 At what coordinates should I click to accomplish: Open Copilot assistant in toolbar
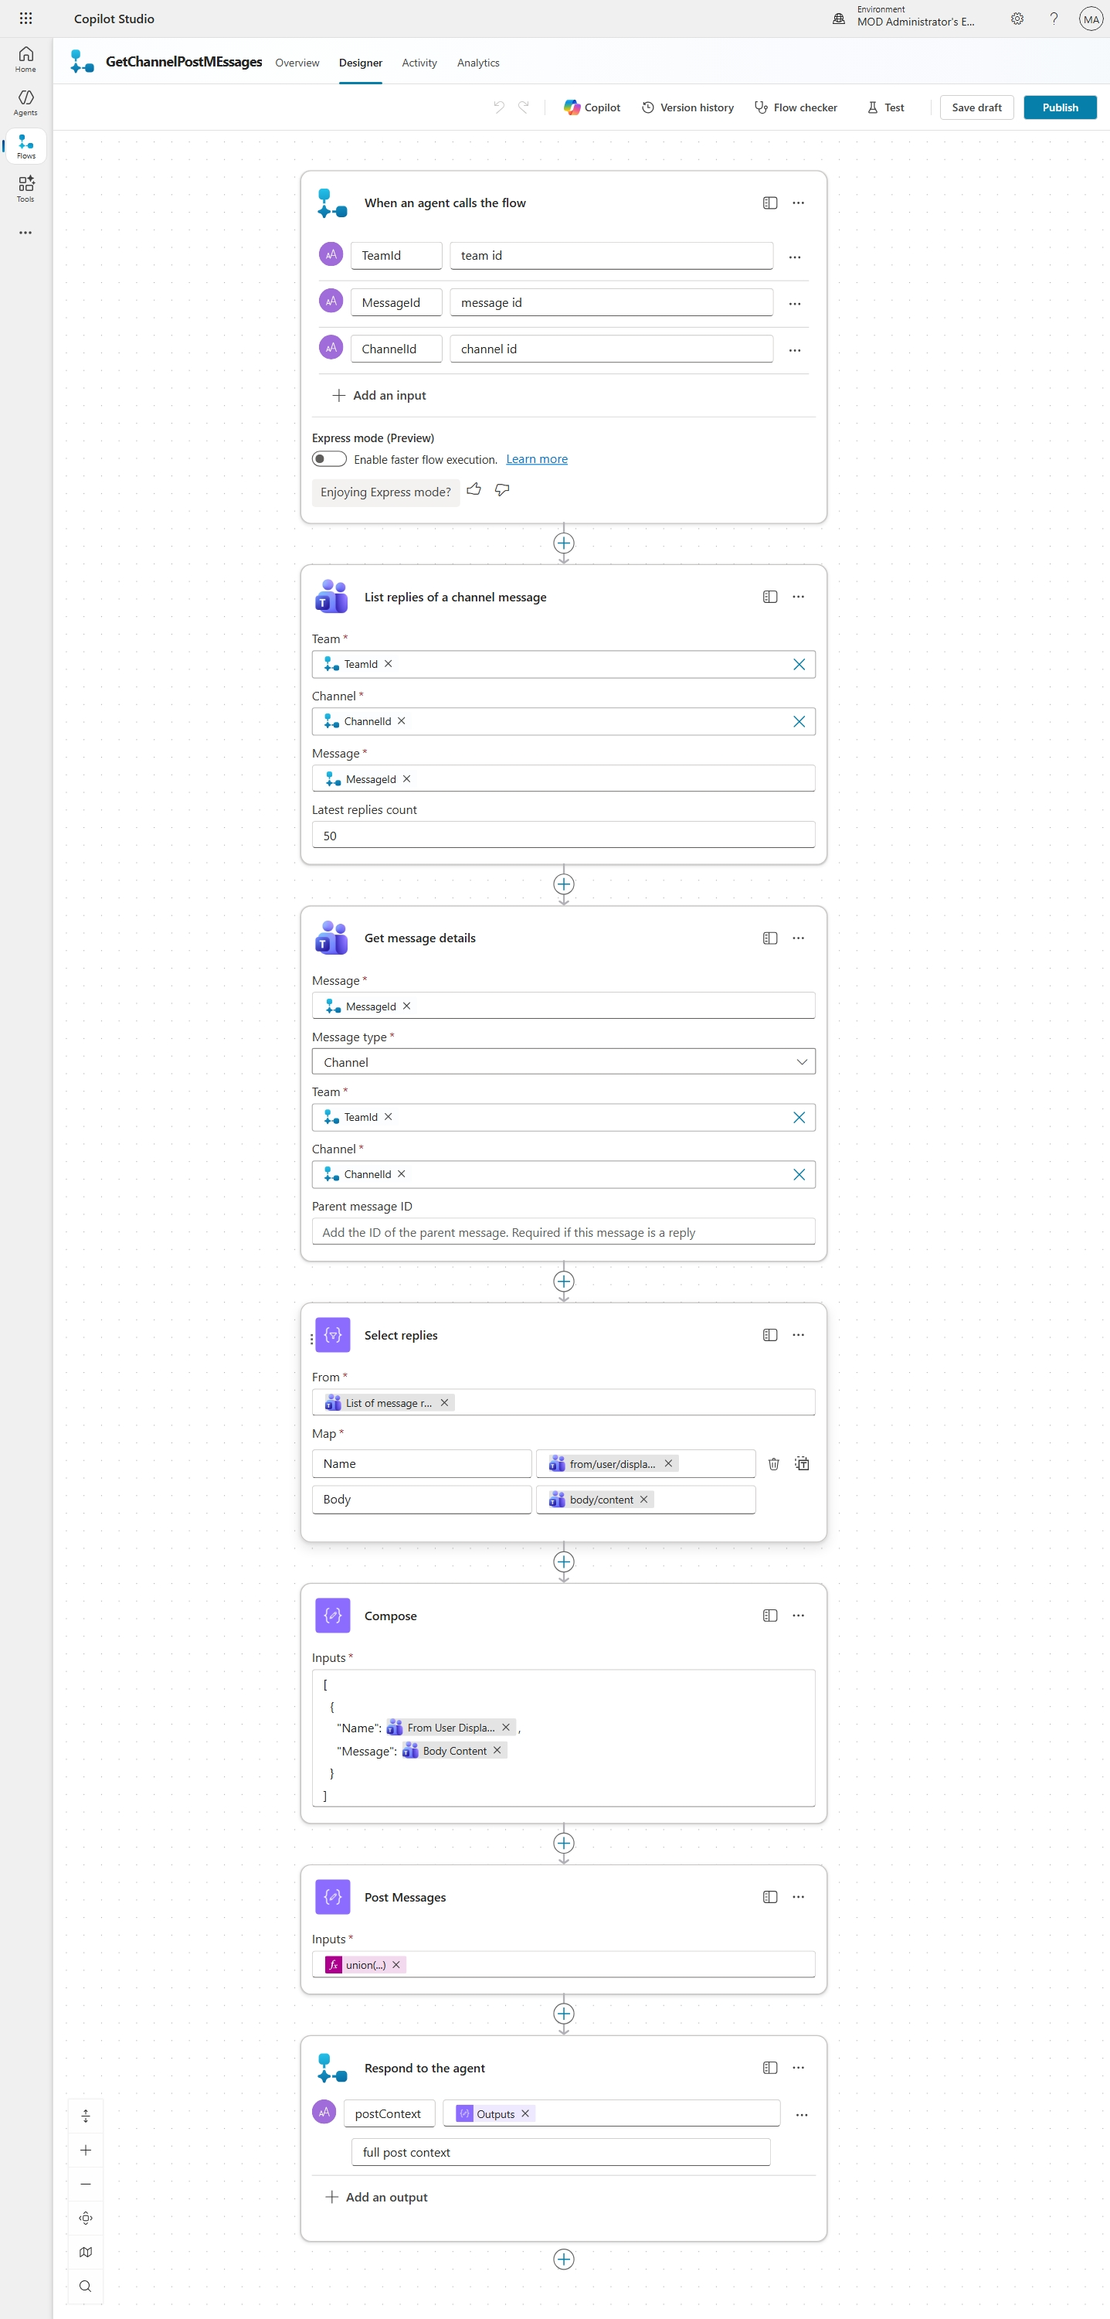pyautogui.click(x=592, y=107)
